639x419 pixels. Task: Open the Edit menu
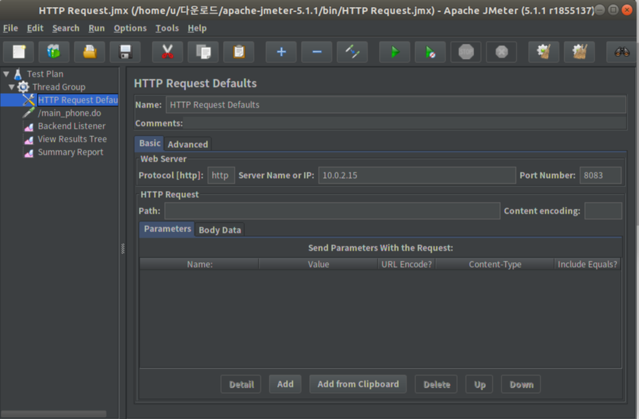tap(35, 28)
